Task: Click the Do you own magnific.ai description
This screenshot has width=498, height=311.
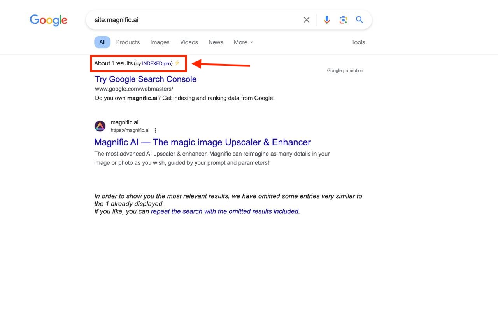Action: point(185,98)
